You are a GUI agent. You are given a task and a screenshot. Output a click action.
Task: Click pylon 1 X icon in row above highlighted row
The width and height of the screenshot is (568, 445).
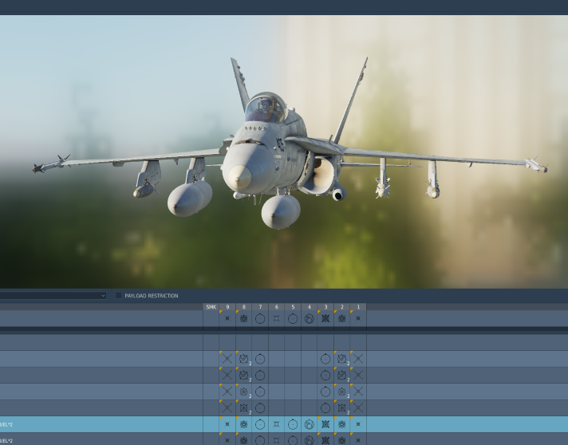click(358, 408)
